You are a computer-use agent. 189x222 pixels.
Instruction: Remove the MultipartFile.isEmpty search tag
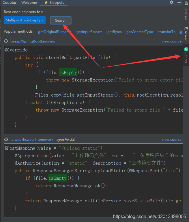coord(42,21)
